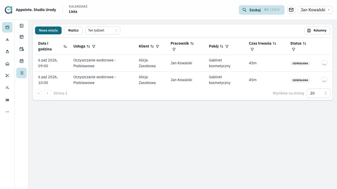Open the Szukaj search box
Image resolution: width=337 pixels, height=189 pixels.
click(262, 10)
